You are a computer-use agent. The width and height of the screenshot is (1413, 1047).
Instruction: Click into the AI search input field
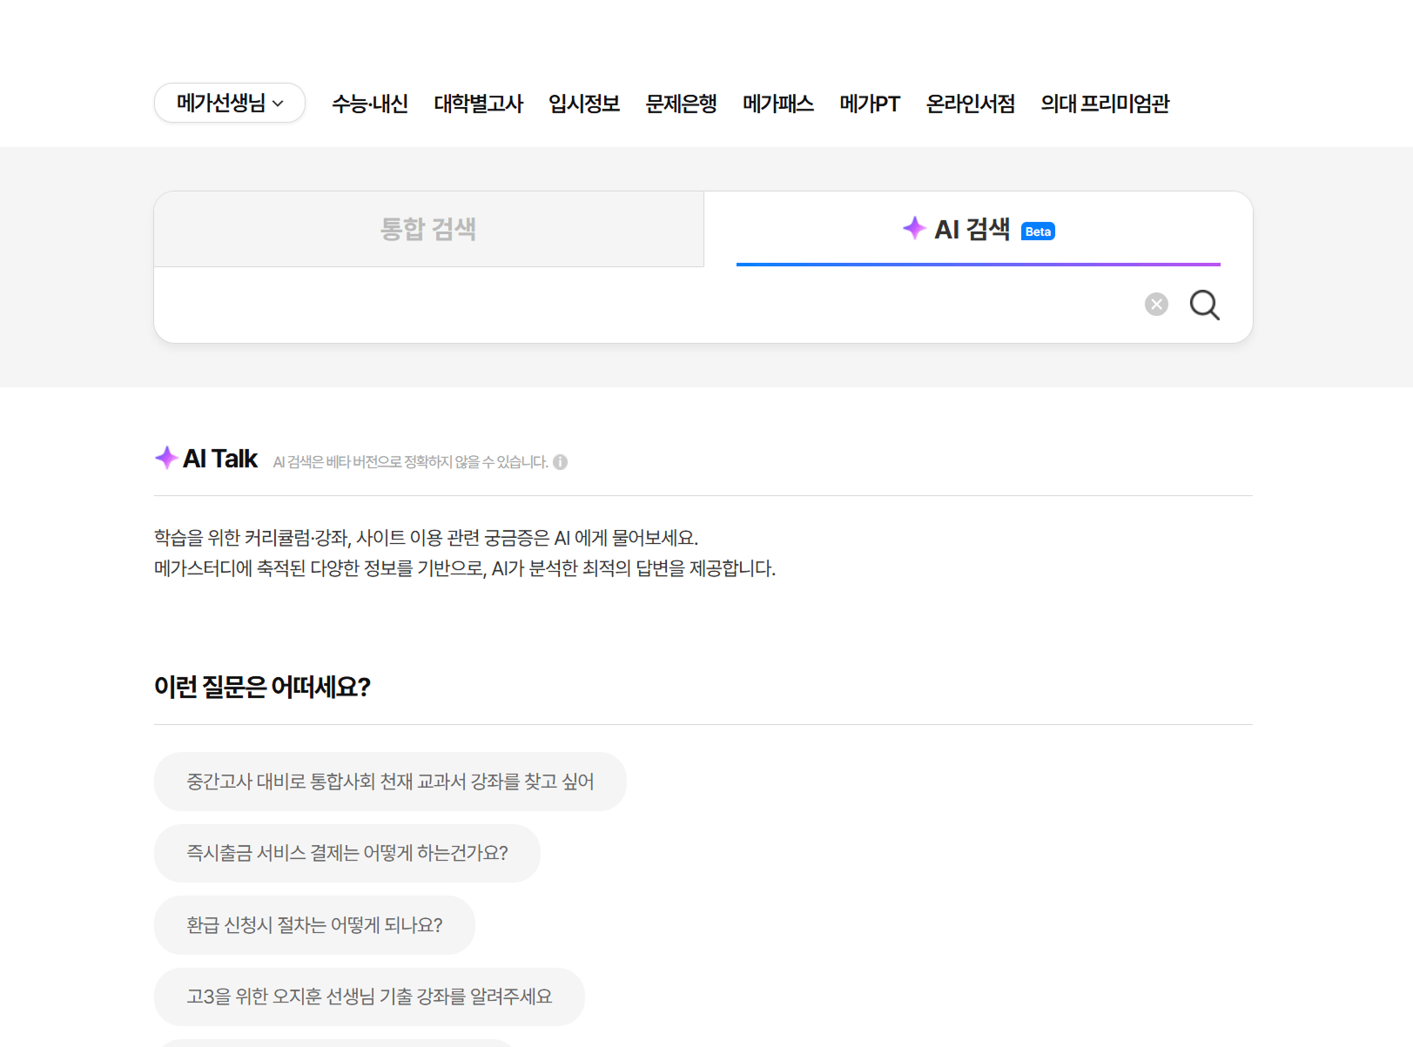tap(644, 305)
